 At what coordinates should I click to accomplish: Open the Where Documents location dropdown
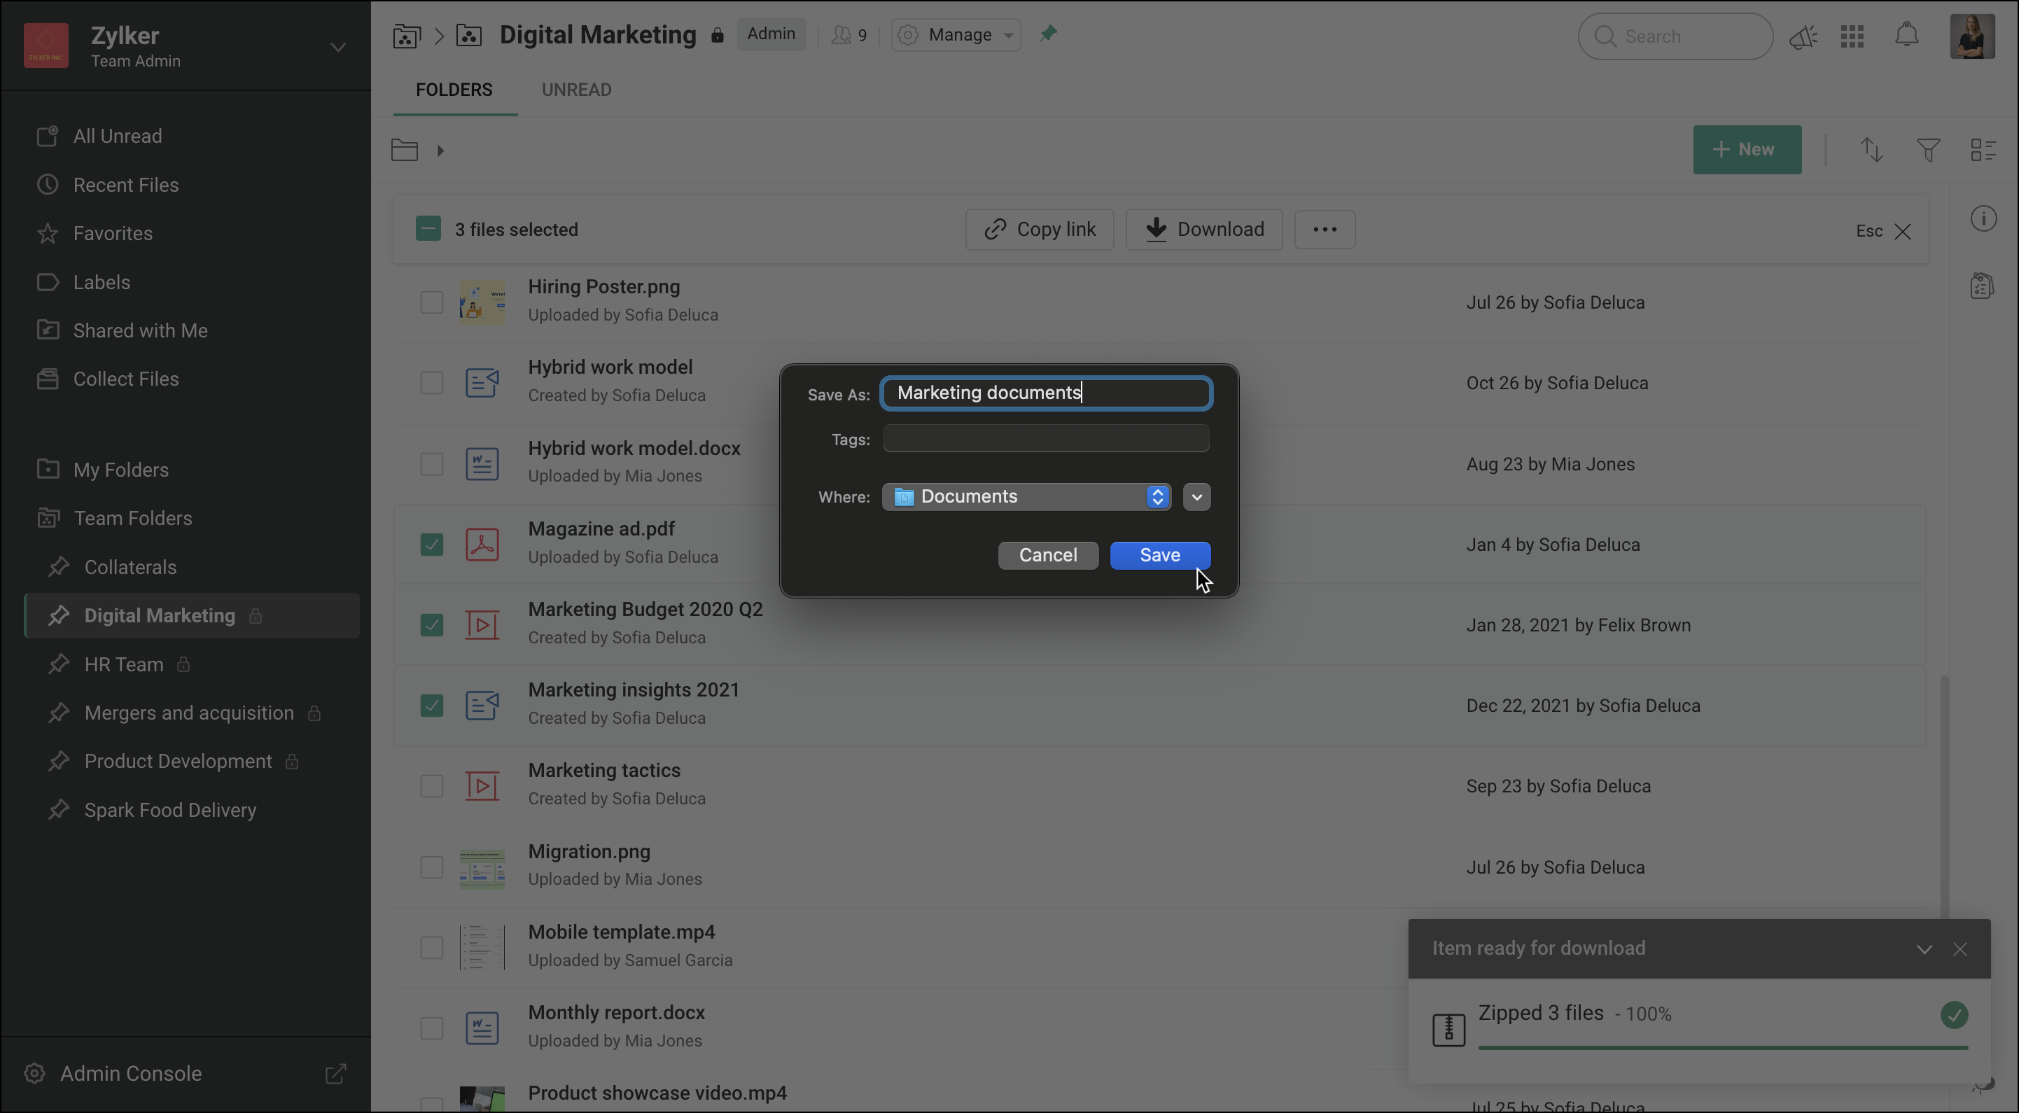(x=1026, y=497)
